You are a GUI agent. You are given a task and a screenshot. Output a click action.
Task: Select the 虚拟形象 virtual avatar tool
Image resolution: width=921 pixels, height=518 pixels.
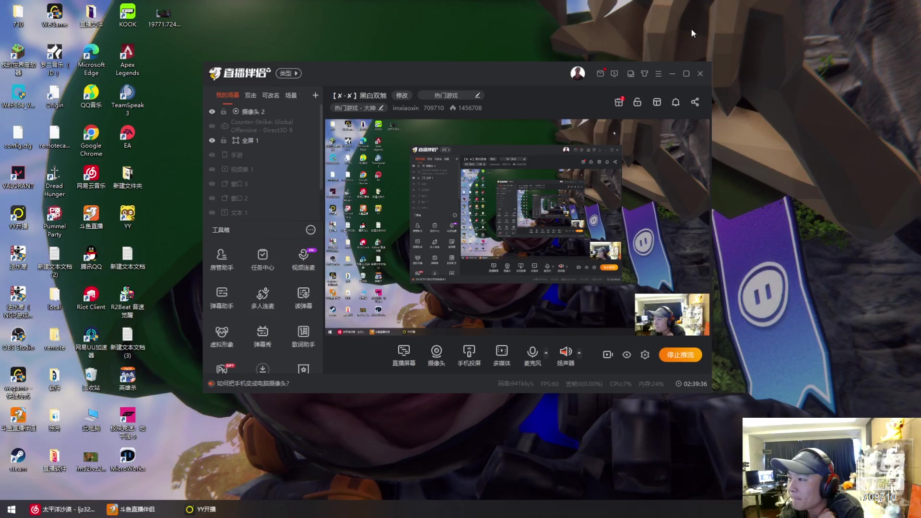(x=222, y=335)
